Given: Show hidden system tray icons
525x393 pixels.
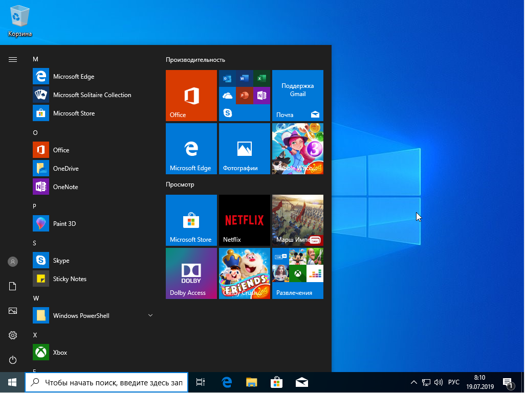Looking at the screenshot, I should pos(414,382).
